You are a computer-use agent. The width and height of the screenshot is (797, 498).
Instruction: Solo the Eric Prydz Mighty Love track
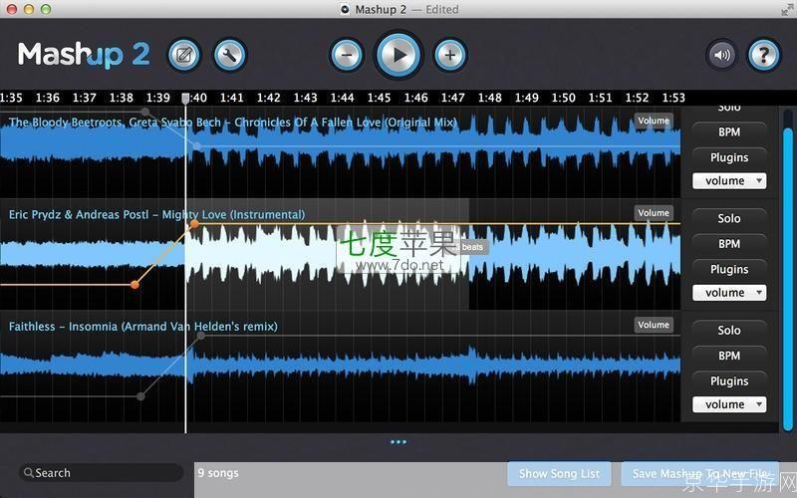(x=729, y=218)
